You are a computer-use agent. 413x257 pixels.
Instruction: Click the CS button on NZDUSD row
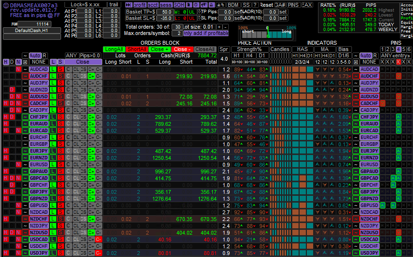(x=83, y=232)
